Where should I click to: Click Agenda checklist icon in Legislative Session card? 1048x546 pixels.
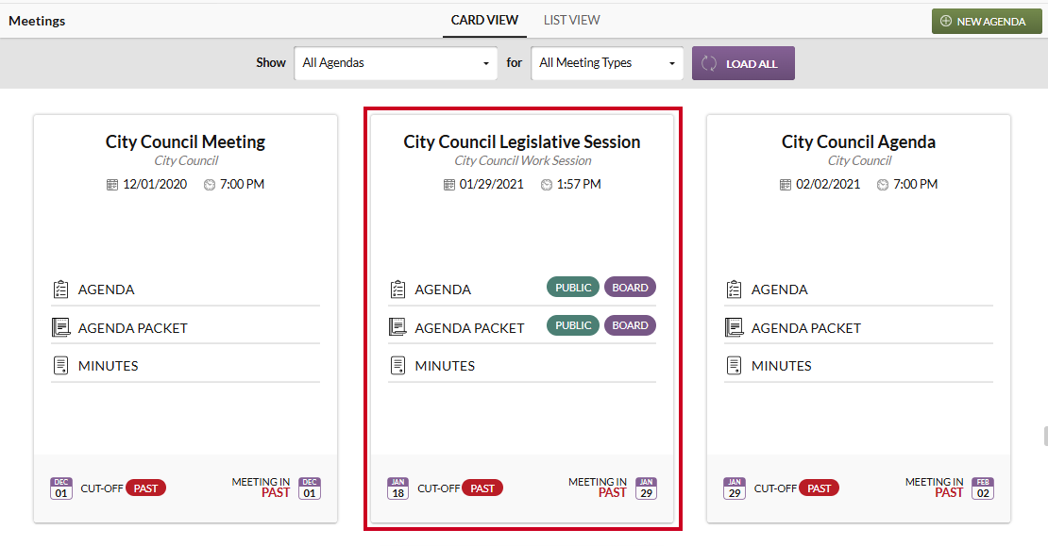397,289
